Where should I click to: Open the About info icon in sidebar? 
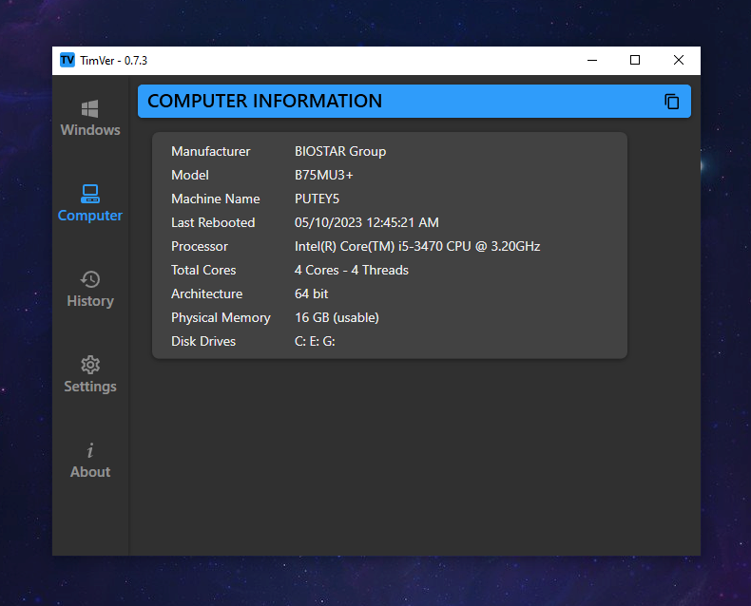point(90,450)
